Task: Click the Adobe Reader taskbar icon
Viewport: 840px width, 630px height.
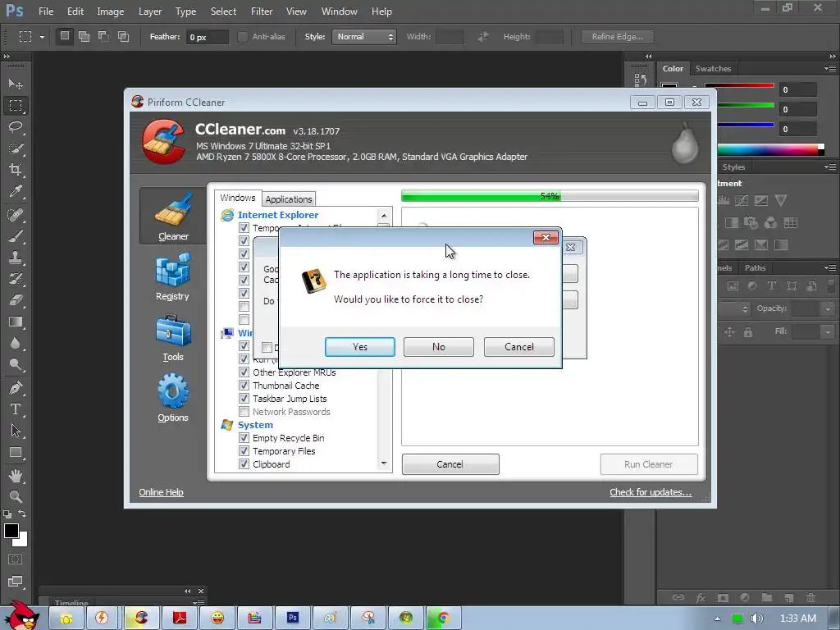Action: tap(180, 619)
